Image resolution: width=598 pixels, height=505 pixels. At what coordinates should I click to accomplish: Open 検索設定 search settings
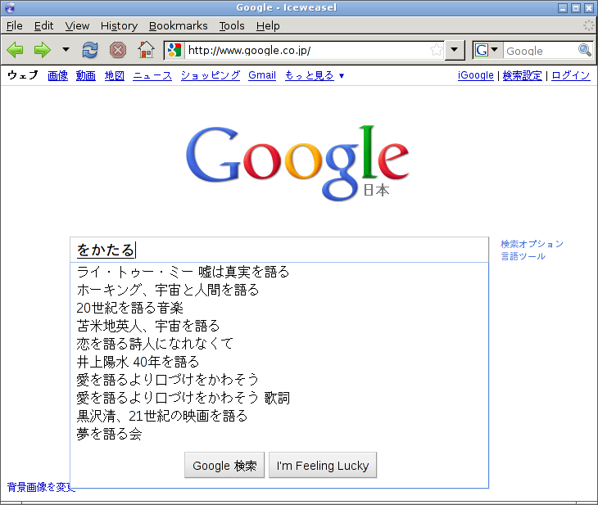(x=522, y=75)
